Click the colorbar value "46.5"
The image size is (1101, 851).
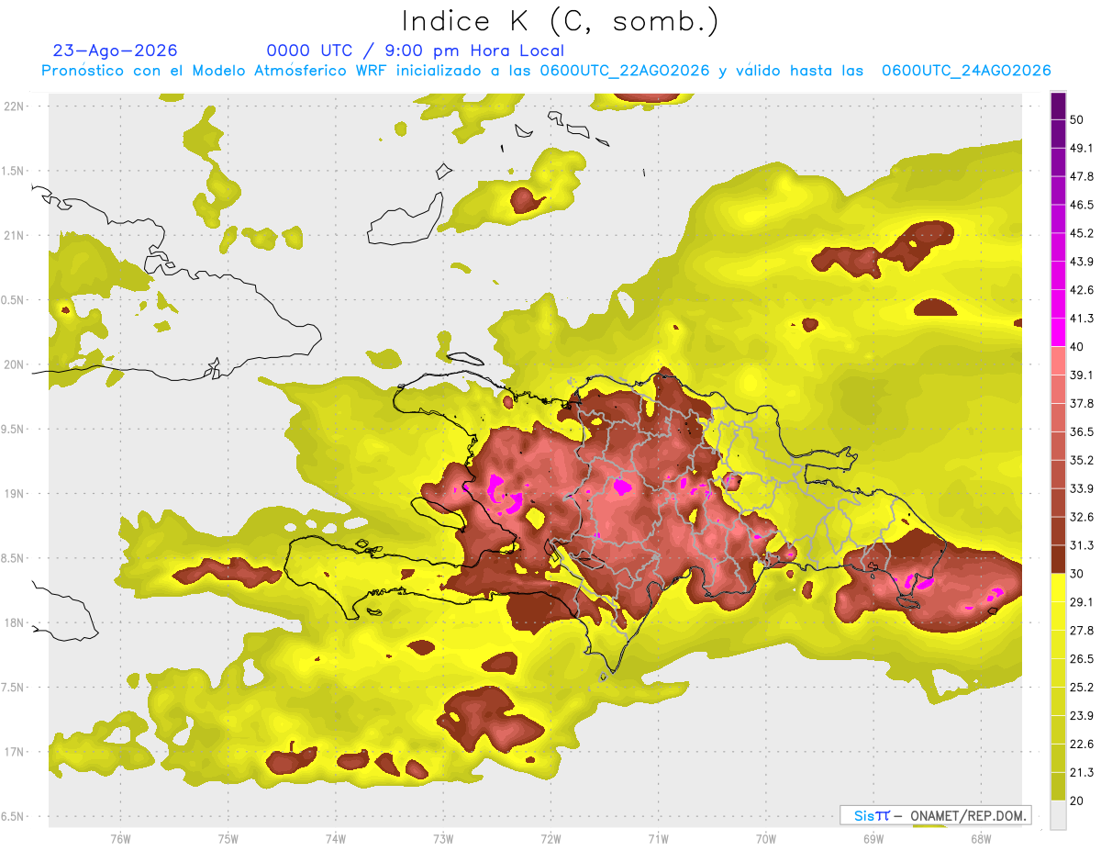click(1083, 205)
